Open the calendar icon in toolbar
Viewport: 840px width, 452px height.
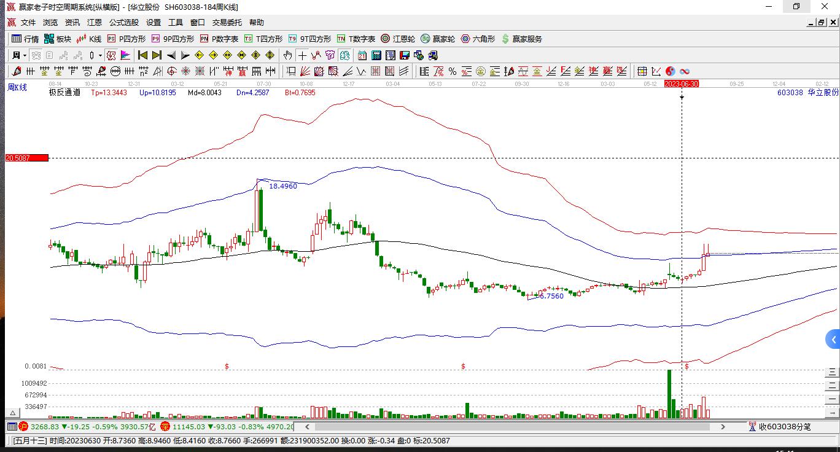pos(362,55)
